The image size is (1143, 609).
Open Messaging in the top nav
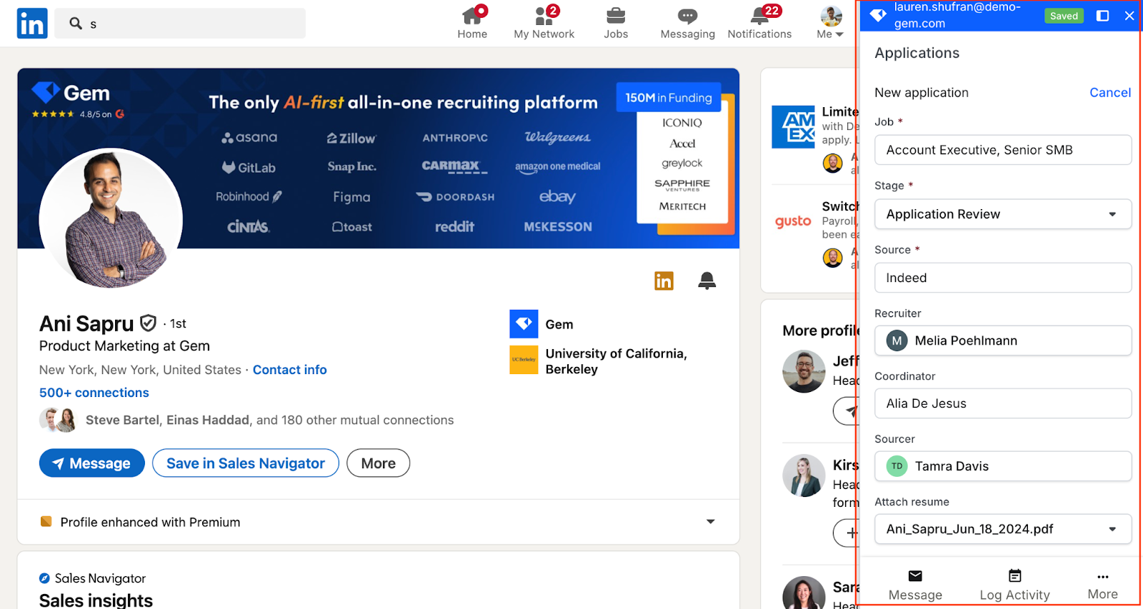coord(687,23)
